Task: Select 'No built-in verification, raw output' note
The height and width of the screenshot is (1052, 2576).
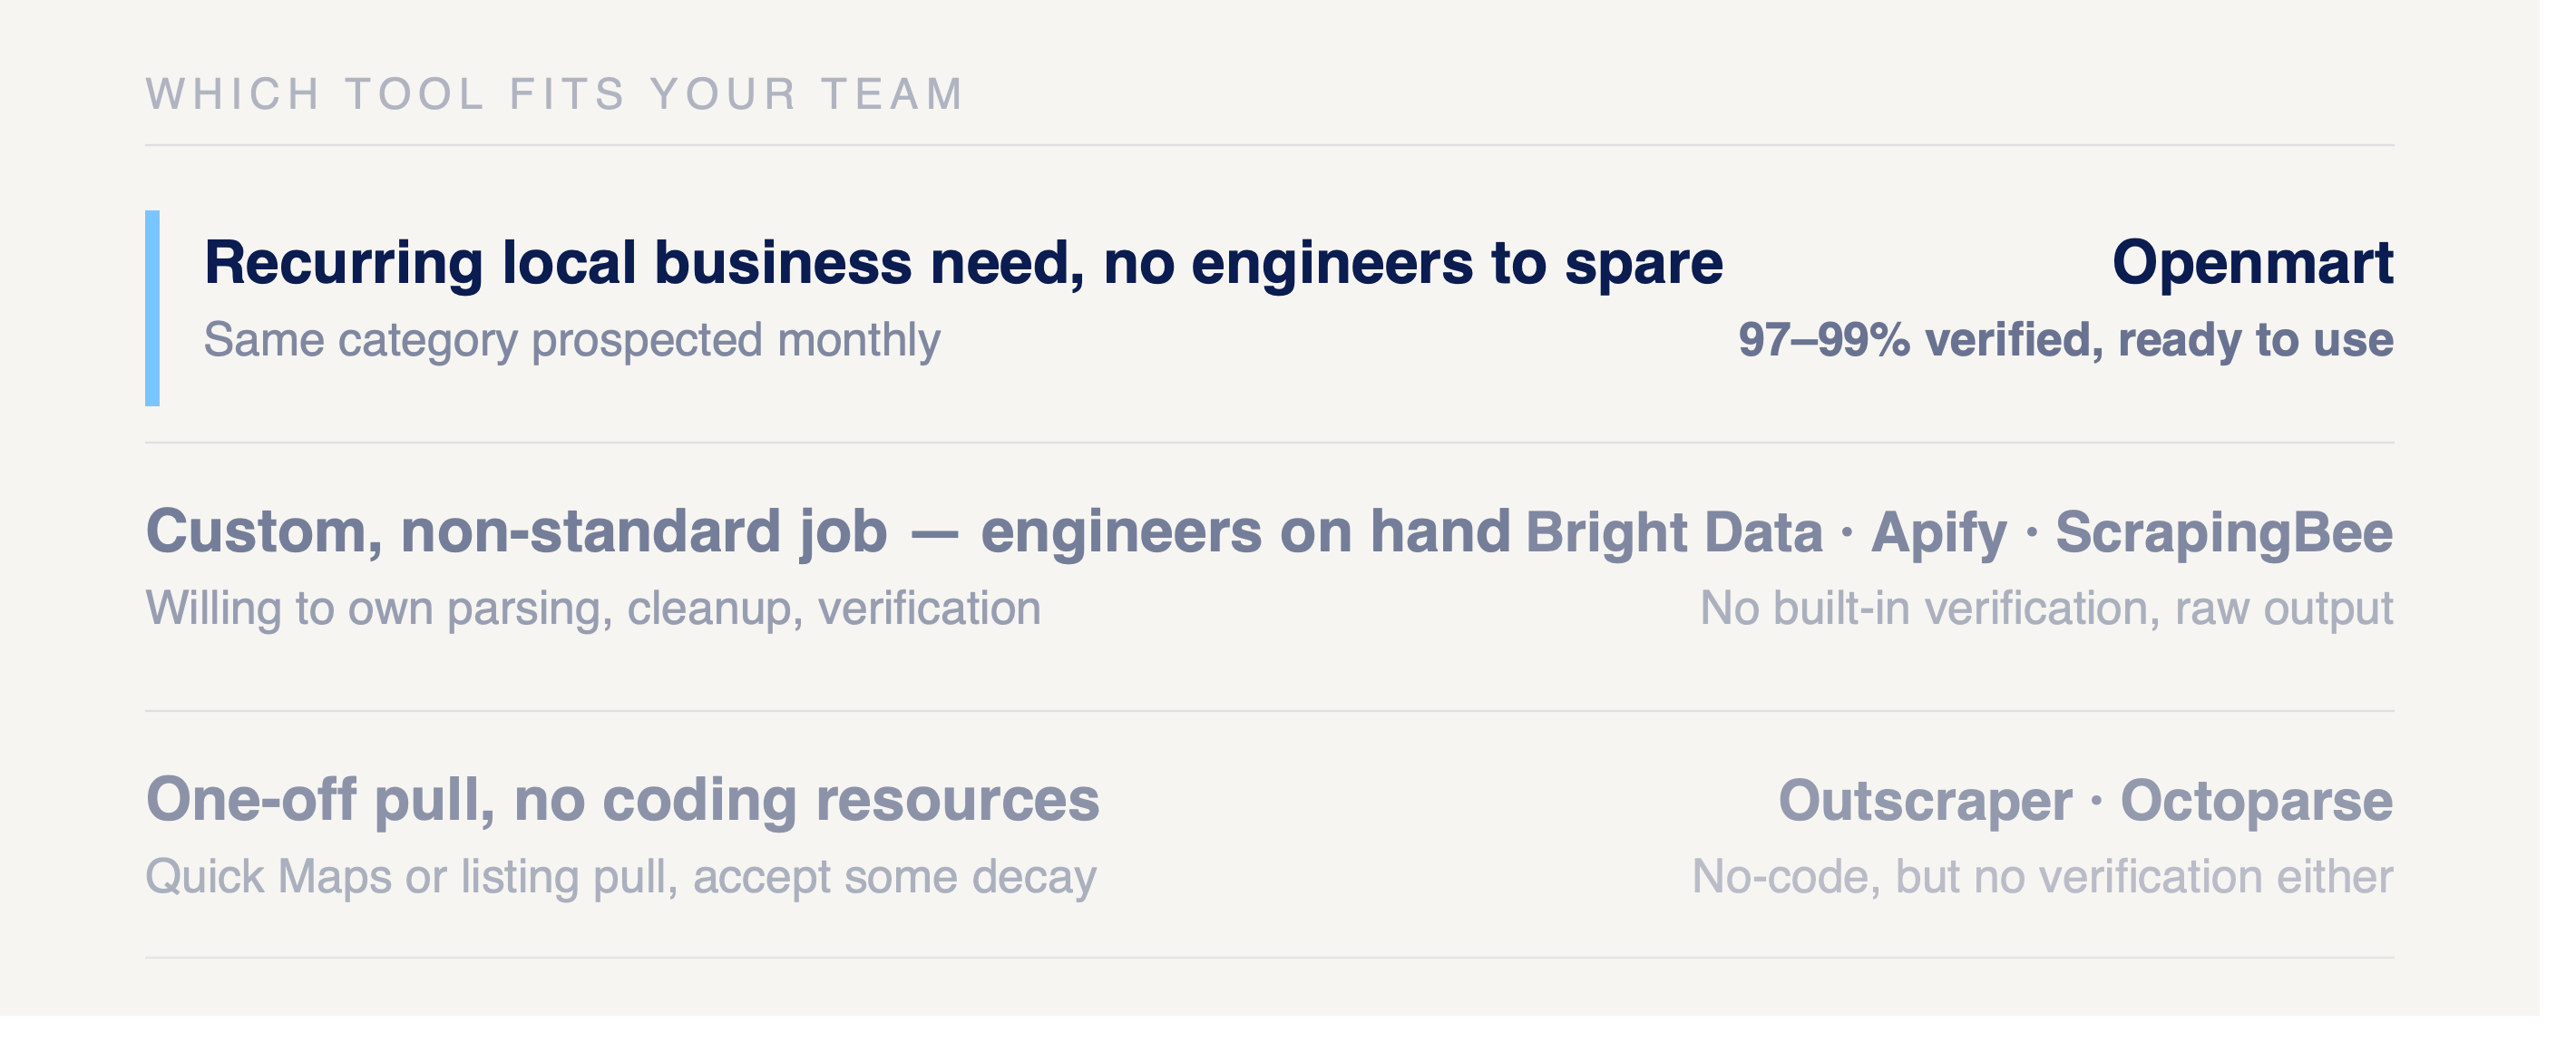Action: tap(2047, 608)
